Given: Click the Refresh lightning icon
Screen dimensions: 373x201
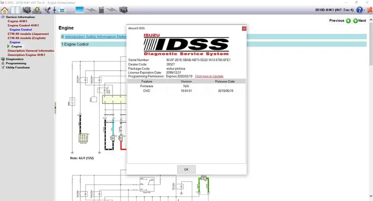Looking at the screenshot, I should click(37, 10).
